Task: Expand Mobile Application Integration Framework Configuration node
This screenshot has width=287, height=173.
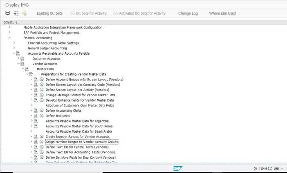Action: tap(9, 27)
